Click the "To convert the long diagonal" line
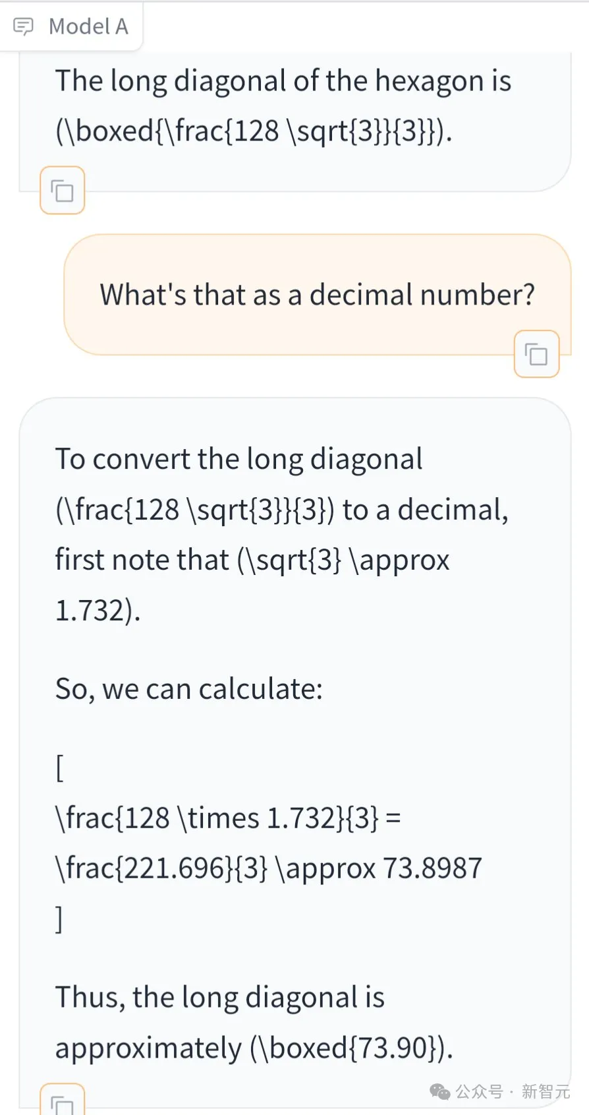589x1115 pixels. point(238,460)
